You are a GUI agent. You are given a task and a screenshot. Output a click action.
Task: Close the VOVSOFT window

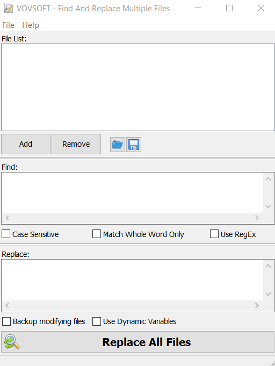point(261,8)
